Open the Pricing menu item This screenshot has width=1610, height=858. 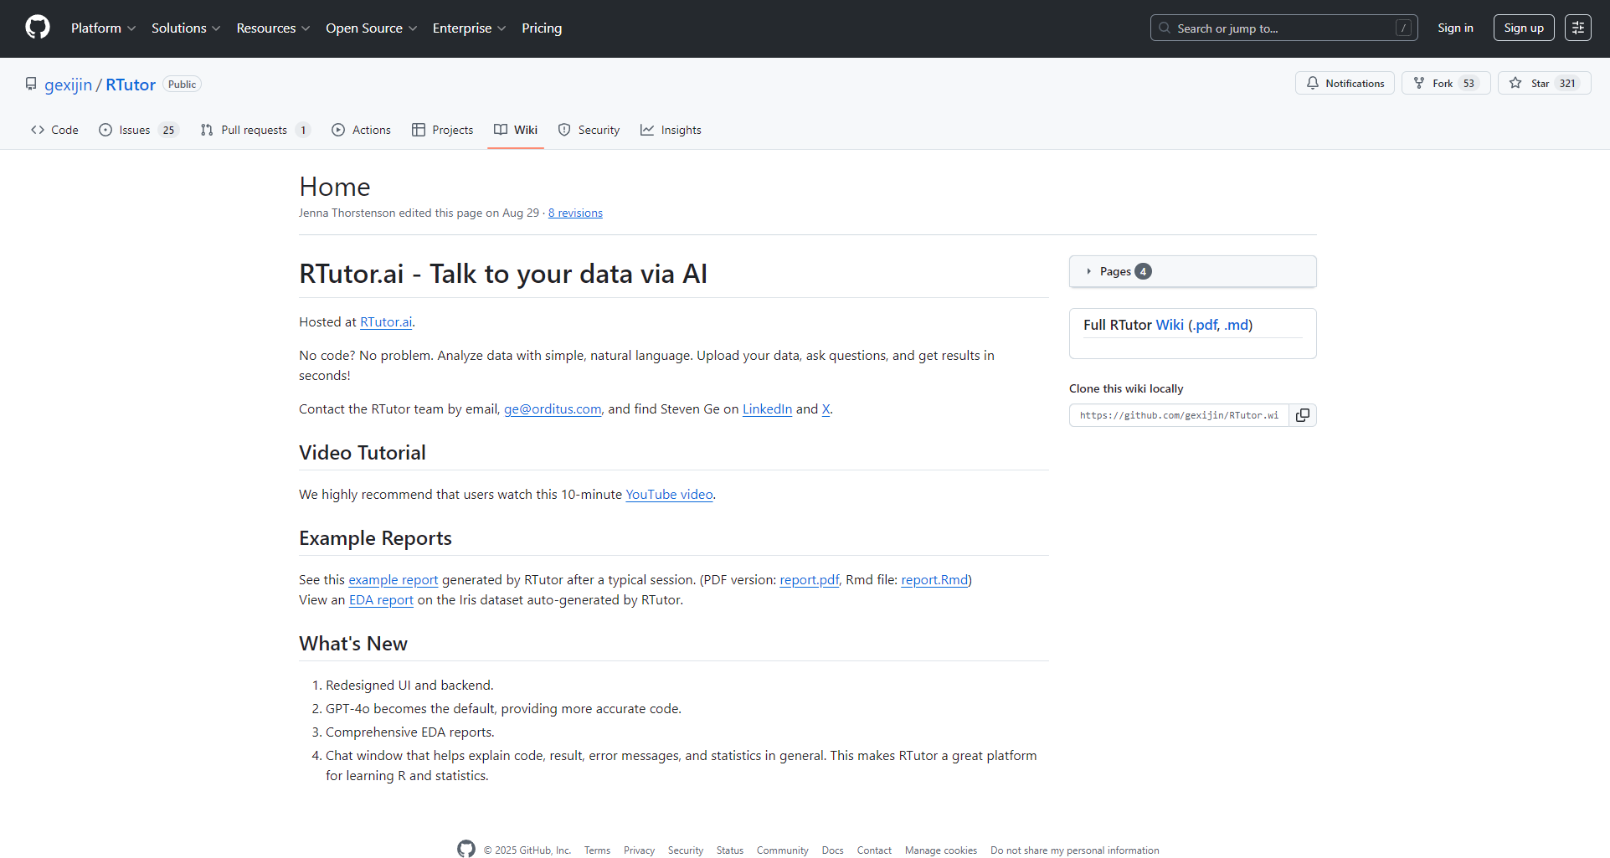click(541, 28)
